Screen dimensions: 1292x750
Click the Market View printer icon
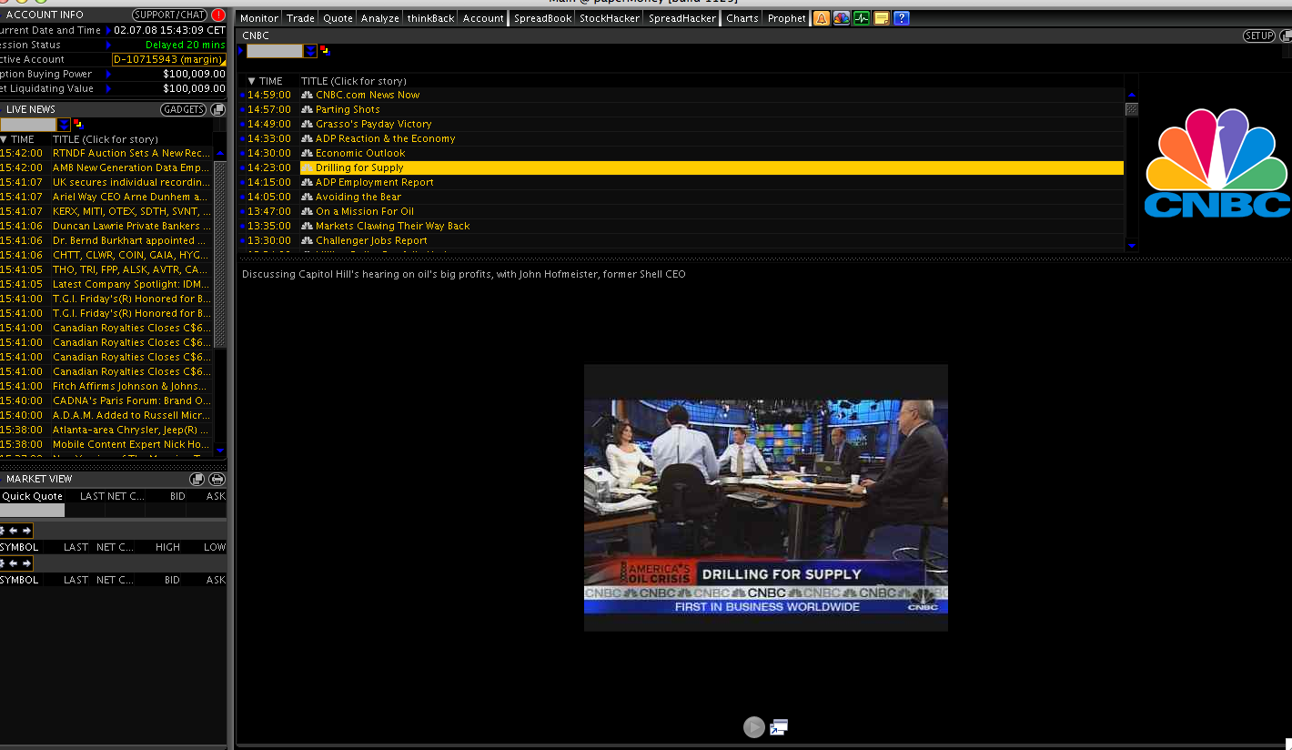tap(217, 479)
